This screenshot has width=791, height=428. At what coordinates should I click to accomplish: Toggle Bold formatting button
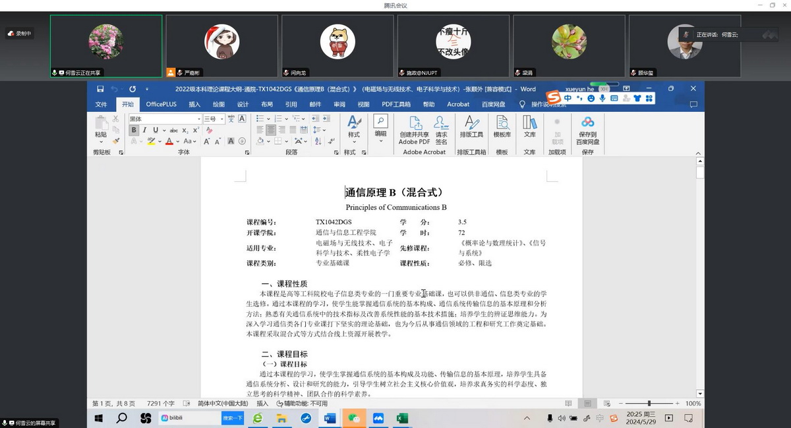tap(134, 130)
